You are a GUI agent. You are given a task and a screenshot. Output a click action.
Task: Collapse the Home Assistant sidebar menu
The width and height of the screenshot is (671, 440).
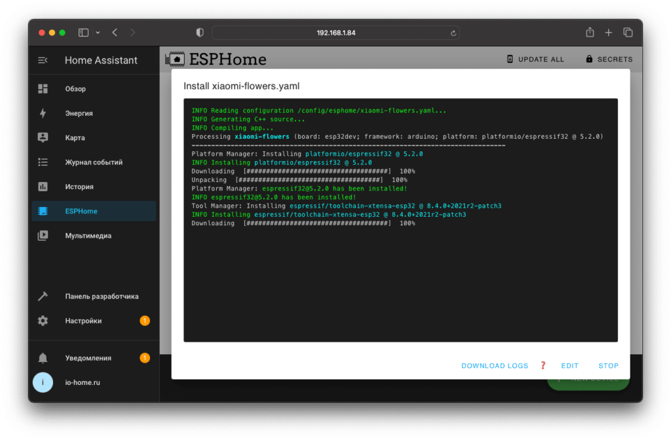pos(43,60)
